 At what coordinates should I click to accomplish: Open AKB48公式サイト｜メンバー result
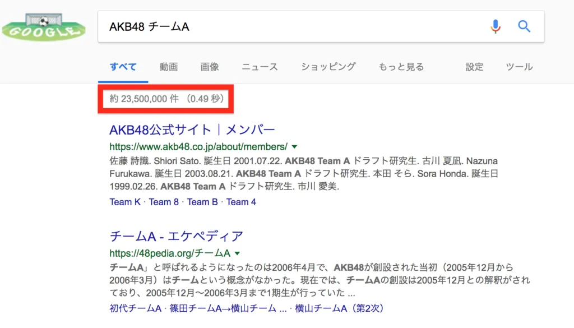(x=192, y=130)
